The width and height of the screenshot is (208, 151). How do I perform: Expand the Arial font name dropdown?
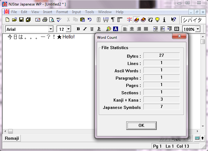point(51,29)
